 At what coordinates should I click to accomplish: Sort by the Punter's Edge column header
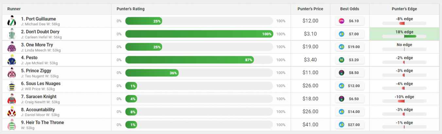coord(404,9)
